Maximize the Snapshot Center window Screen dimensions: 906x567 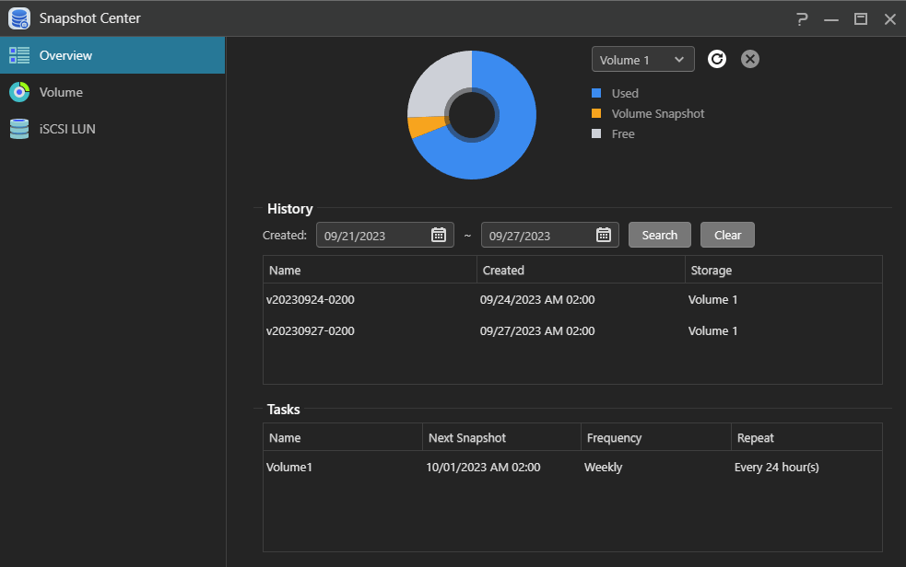[x=860, y=19]
